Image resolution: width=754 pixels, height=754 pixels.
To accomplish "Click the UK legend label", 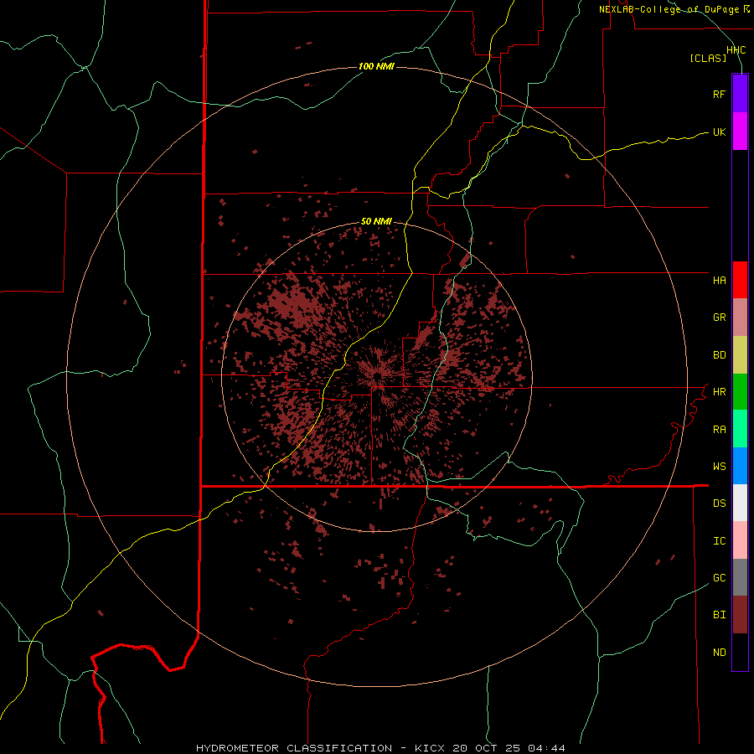I will (719, 132).
